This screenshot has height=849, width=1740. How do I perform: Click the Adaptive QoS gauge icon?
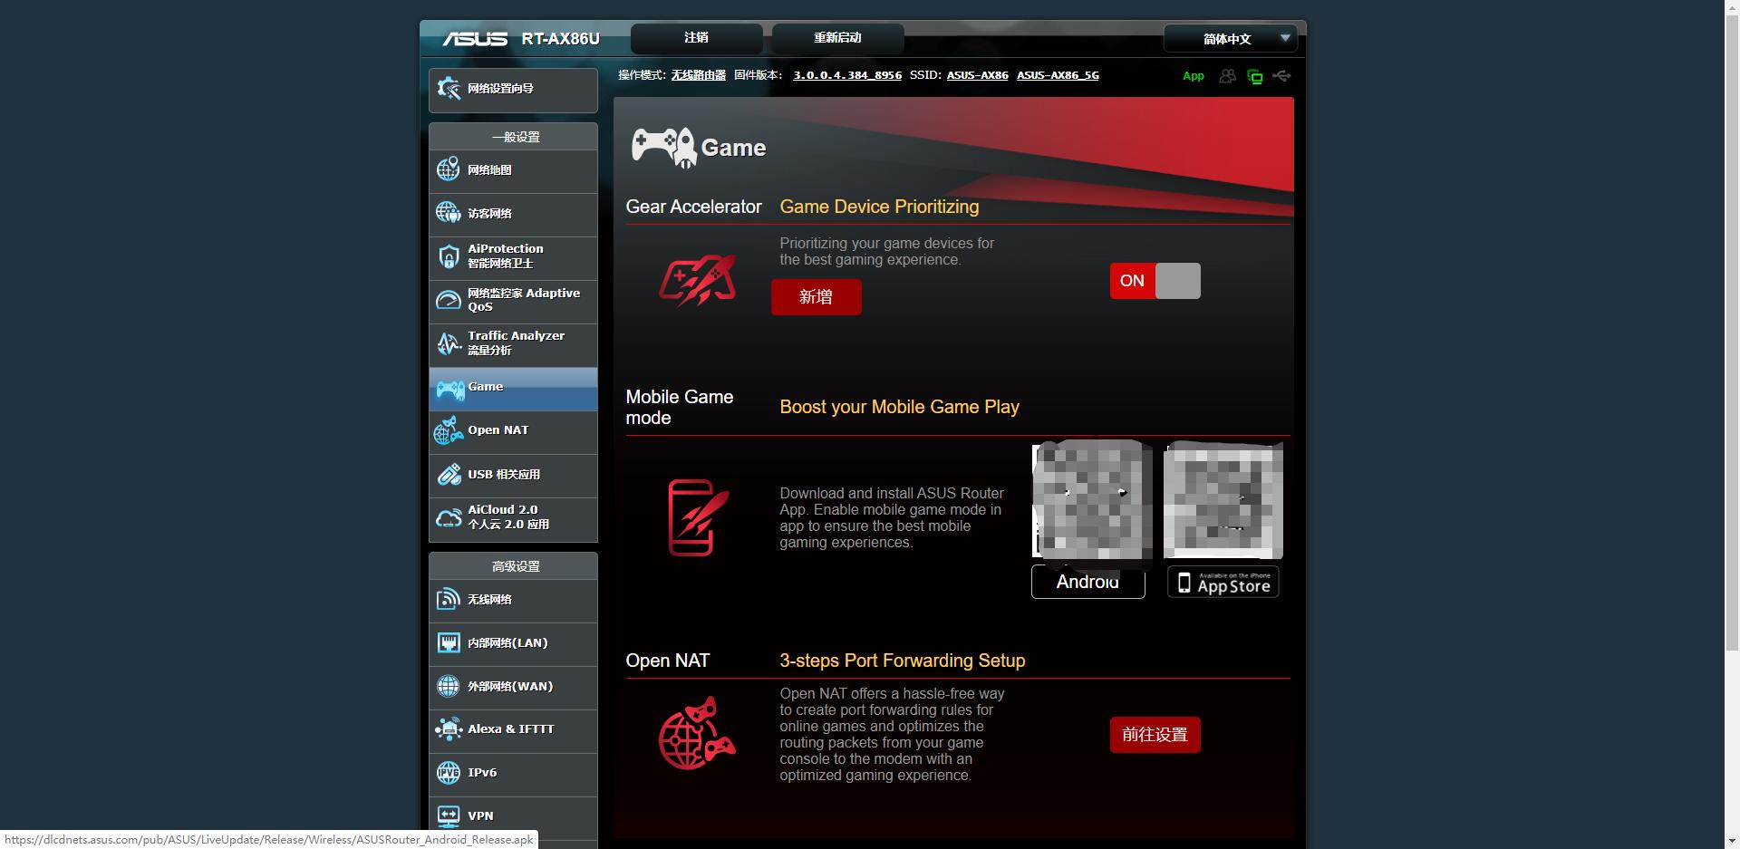point(449,300)
